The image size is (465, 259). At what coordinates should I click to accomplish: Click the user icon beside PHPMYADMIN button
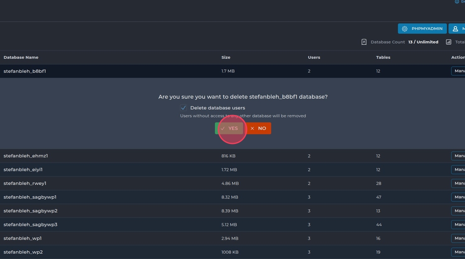pos(455,29)
